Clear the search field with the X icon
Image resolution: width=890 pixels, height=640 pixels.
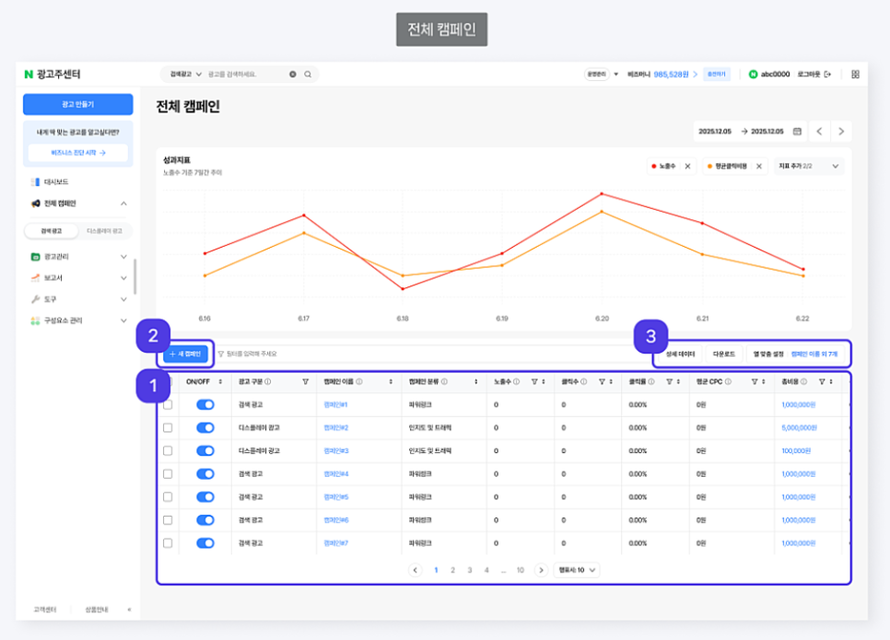tap(293, 75)
